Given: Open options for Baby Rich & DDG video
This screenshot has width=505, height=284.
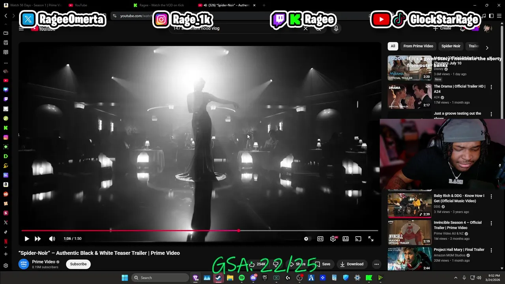Looking at the screenshot, I should coord(491,196).
